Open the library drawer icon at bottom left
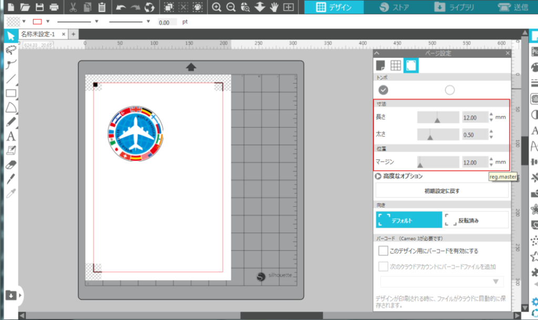The image size is (538, 320). [11, 295]
